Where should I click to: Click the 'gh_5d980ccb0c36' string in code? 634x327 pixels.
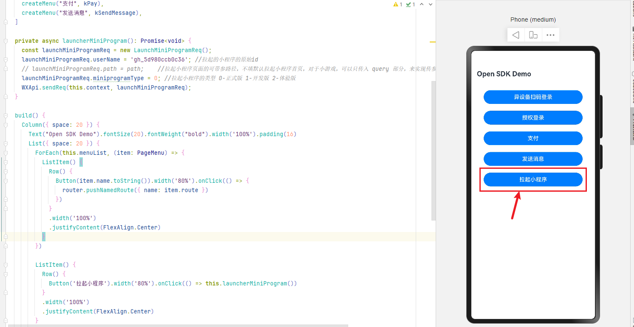(x=160, y=60)
